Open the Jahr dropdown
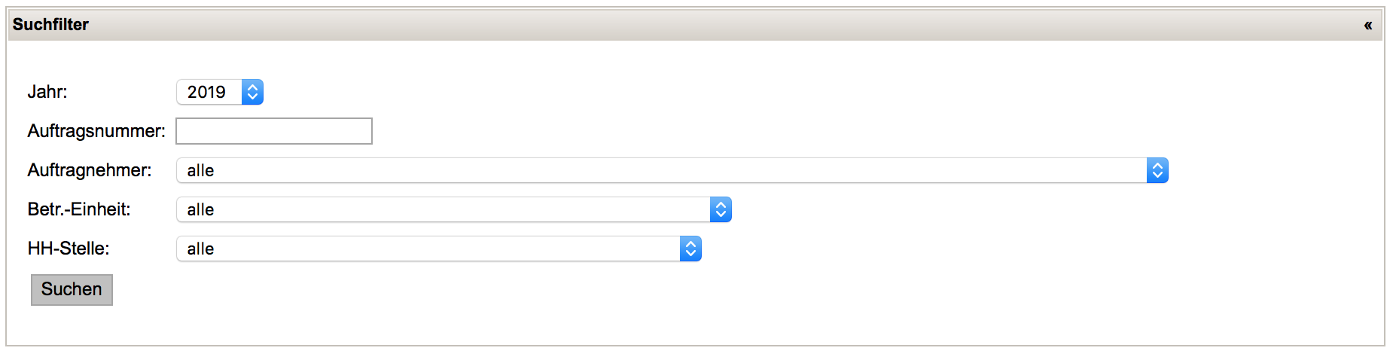This screenshot has height=357, width=1393. [219, 92]
